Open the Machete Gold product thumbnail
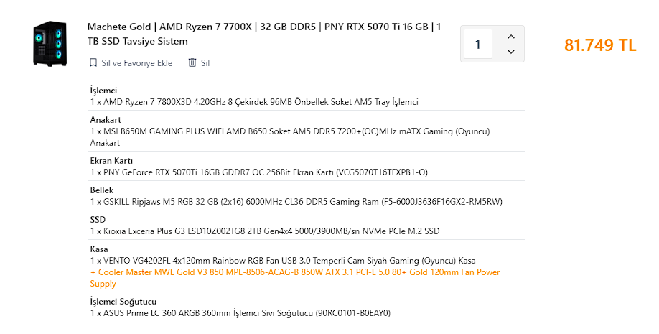This screenshot has width=659, height=334. pyautogui.click(x=50, y=44)
